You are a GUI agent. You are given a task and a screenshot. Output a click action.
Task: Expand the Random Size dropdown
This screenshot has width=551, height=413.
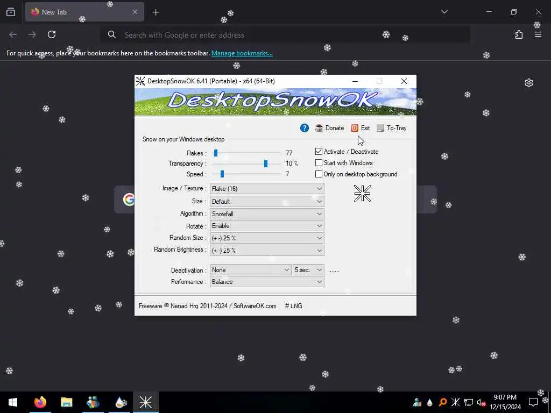(267, 238)
